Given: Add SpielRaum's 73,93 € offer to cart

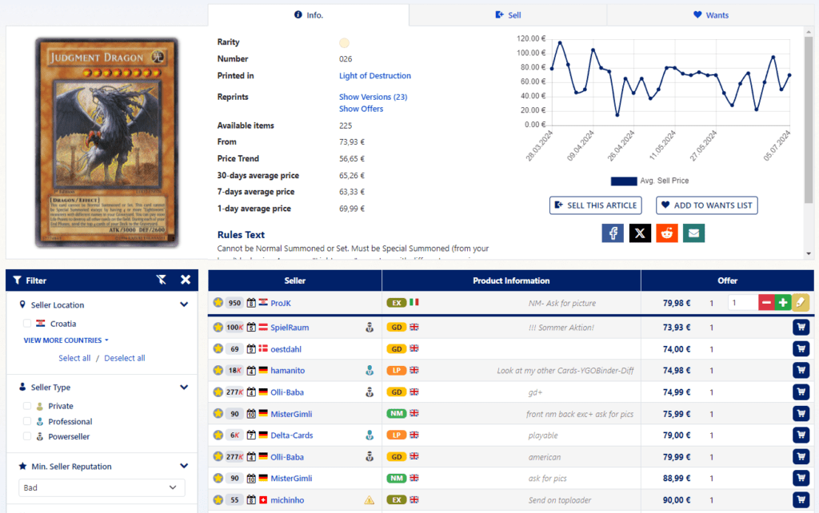Looking at the screenshot, I should [x=801, y=327].
